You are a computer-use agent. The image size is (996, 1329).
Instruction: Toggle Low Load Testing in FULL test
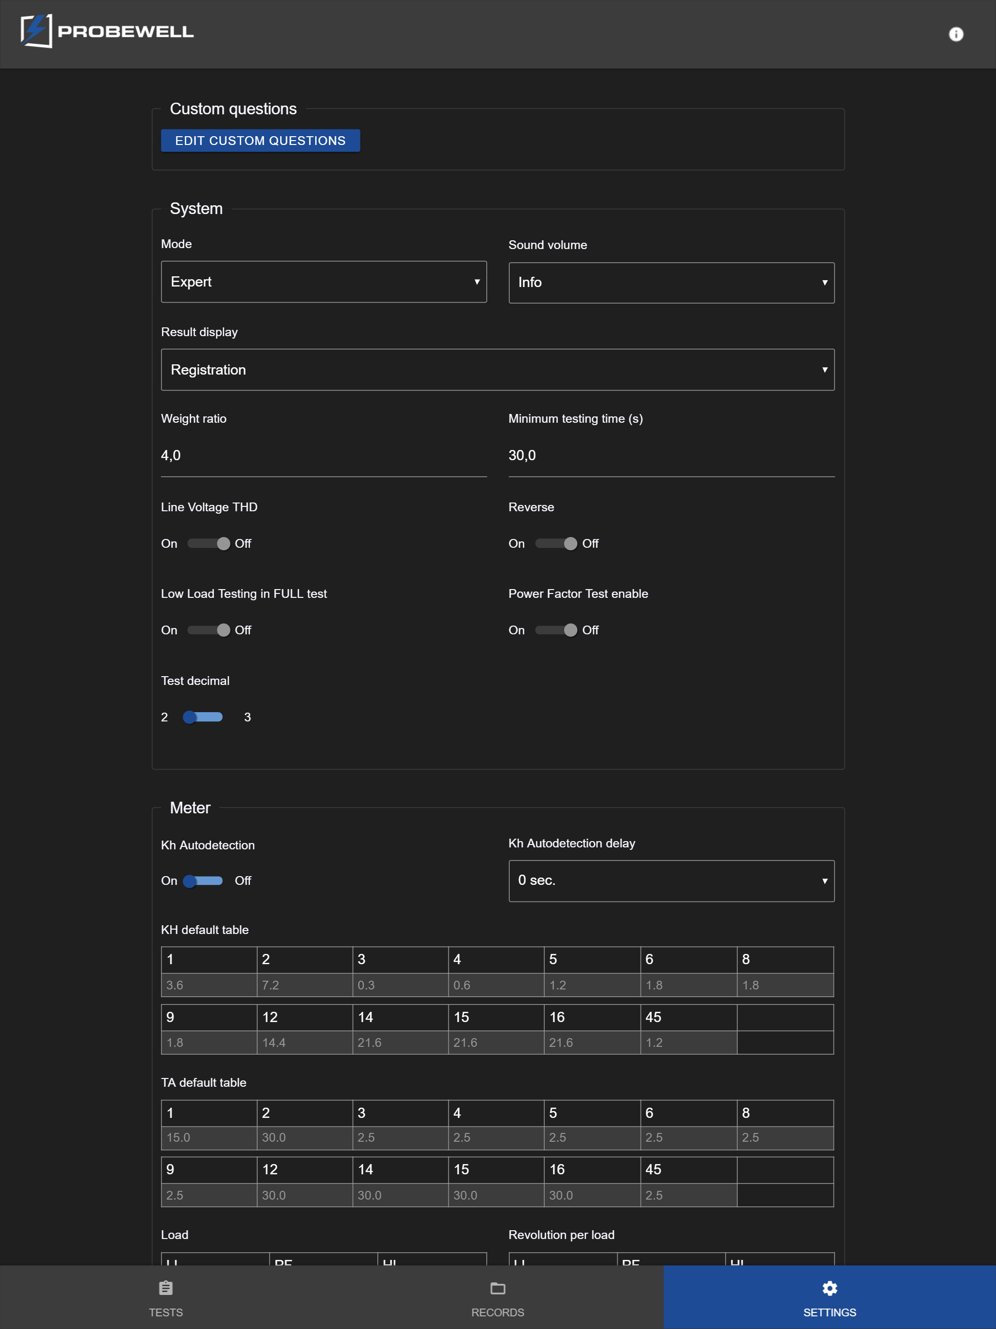[208, 629]
